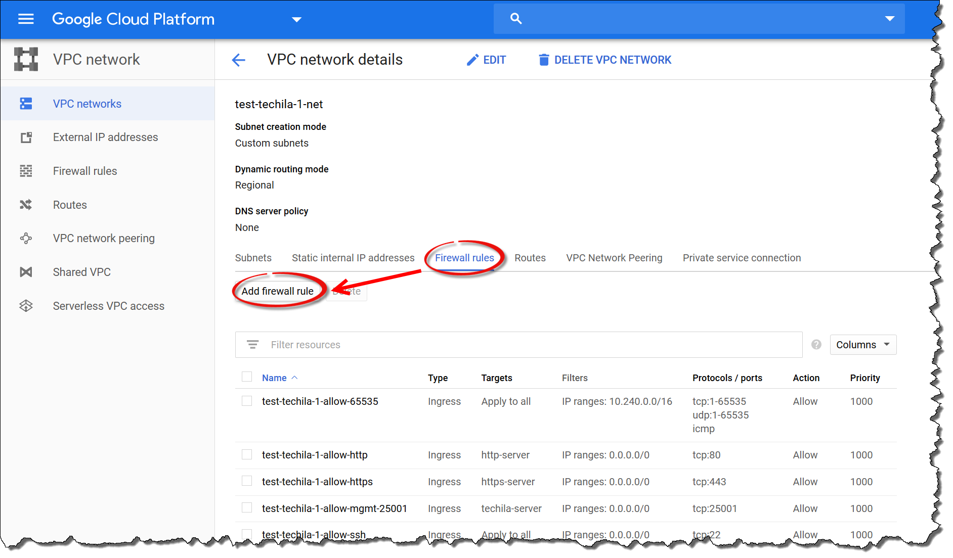
Task: Open the VPC Network Peering tab
Action: click(614, 258)
